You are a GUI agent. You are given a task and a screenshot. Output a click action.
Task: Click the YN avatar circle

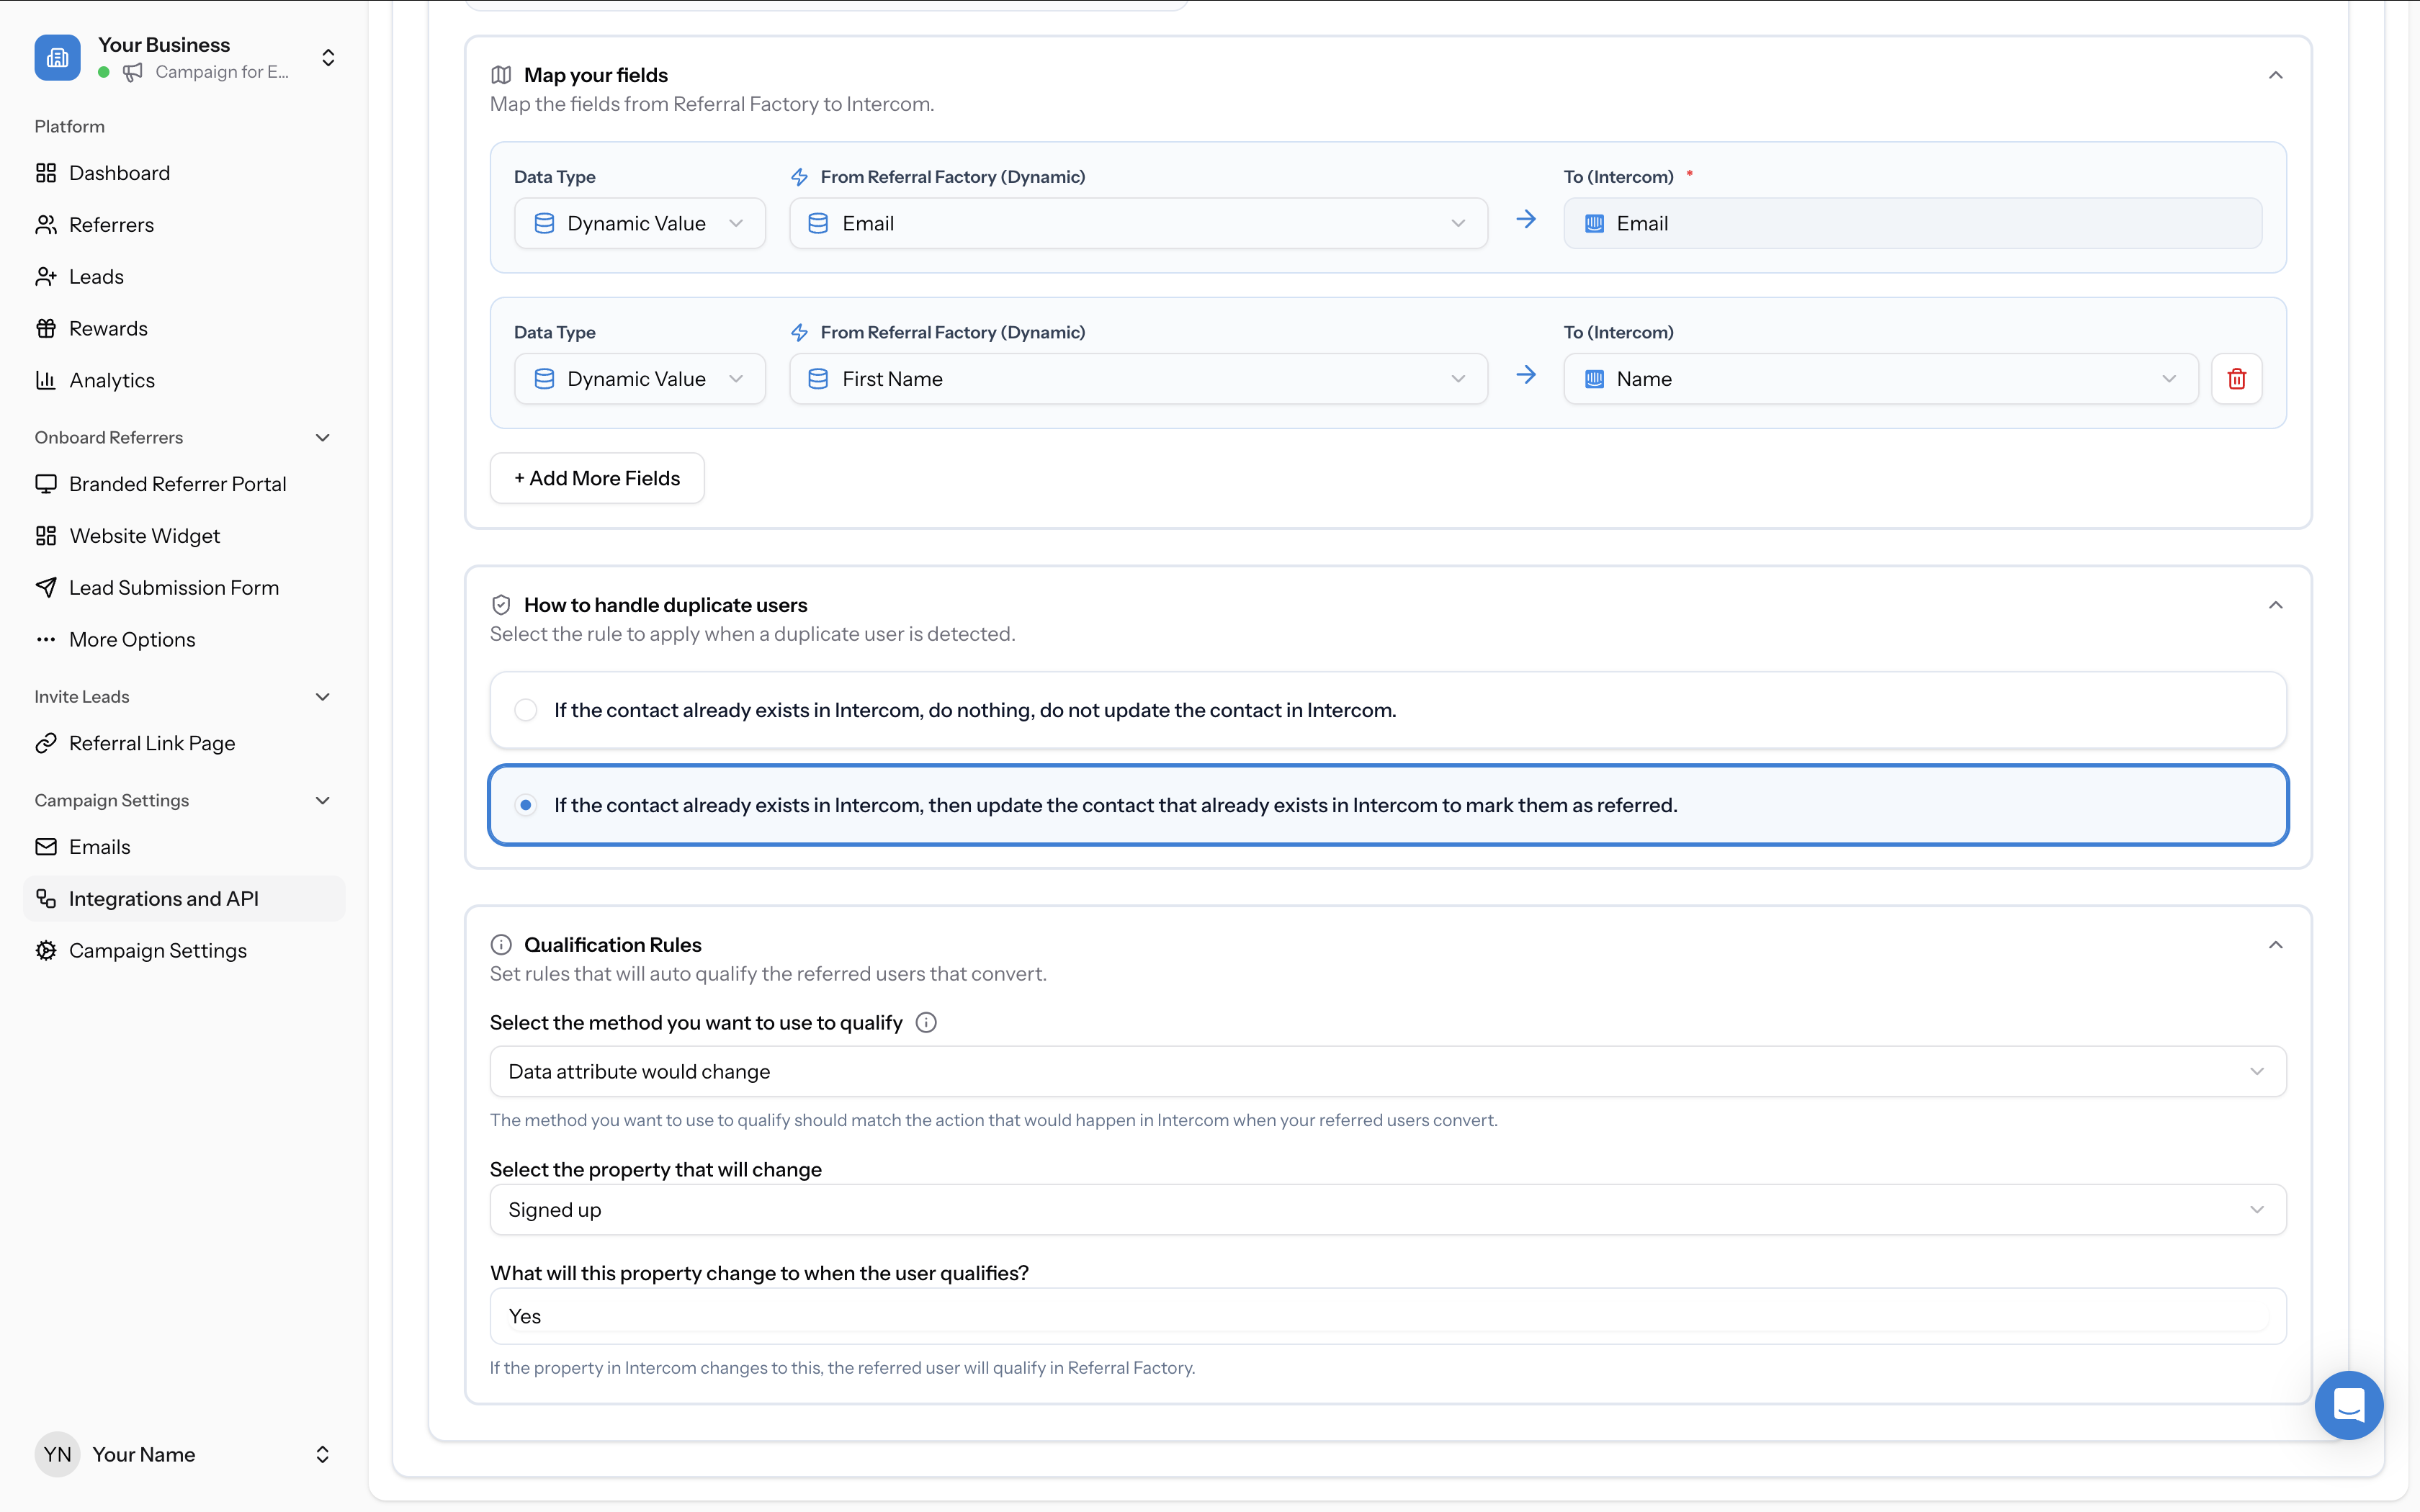(x=57, y=1454)
